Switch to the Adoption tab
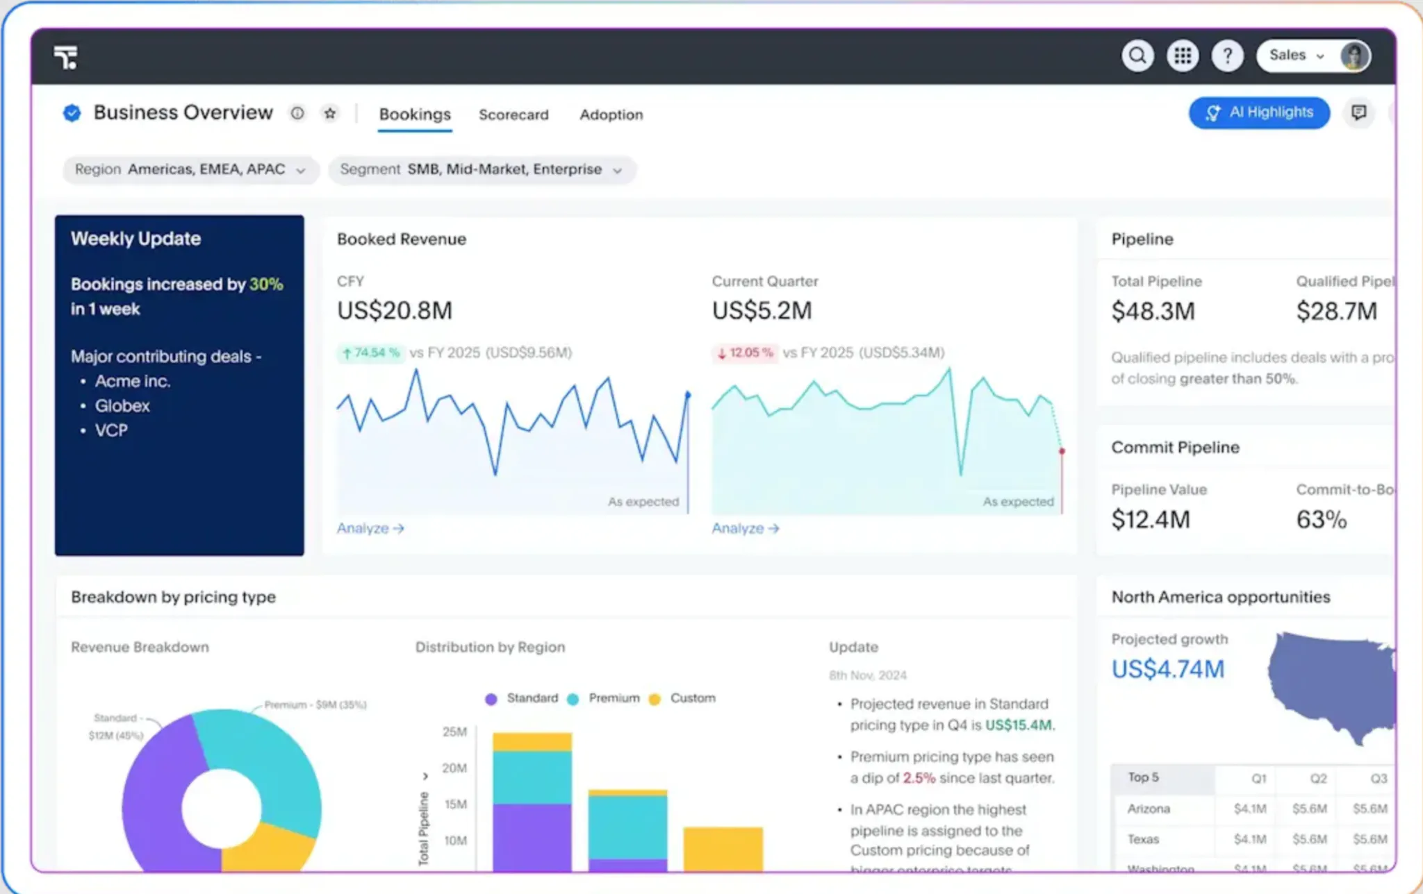Image resolution: width=1423 pixels, height=894 pixels. pos(611,115)
